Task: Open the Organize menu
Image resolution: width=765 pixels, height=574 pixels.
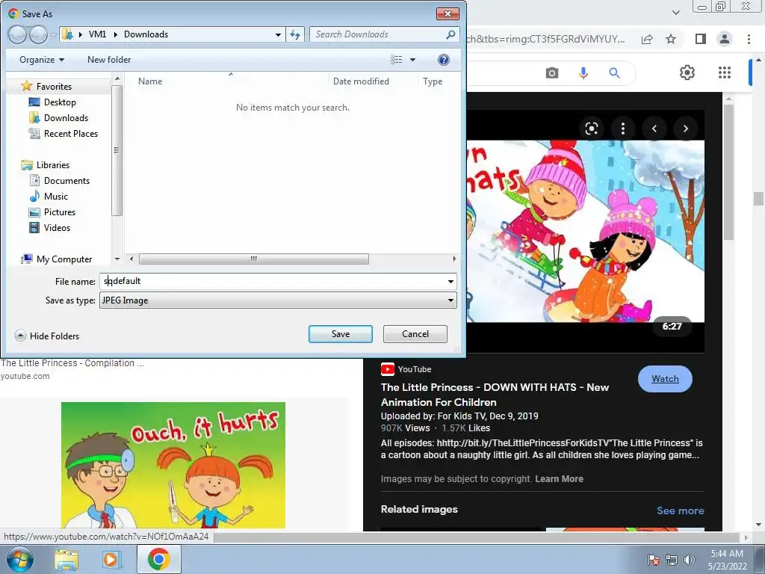Action: tap(42, 60)
